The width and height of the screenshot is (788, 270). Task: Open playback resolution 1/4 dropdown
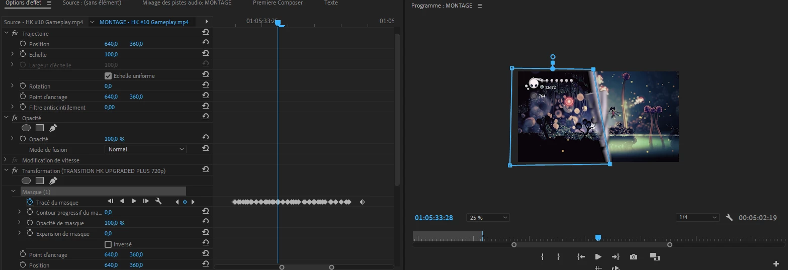(x=698, y=218)
